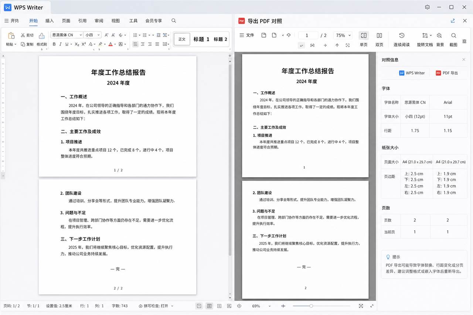The width and height of the screenshot is (473, 315).
Task: Apply superscript X² formatting
Action: point(84,44)
